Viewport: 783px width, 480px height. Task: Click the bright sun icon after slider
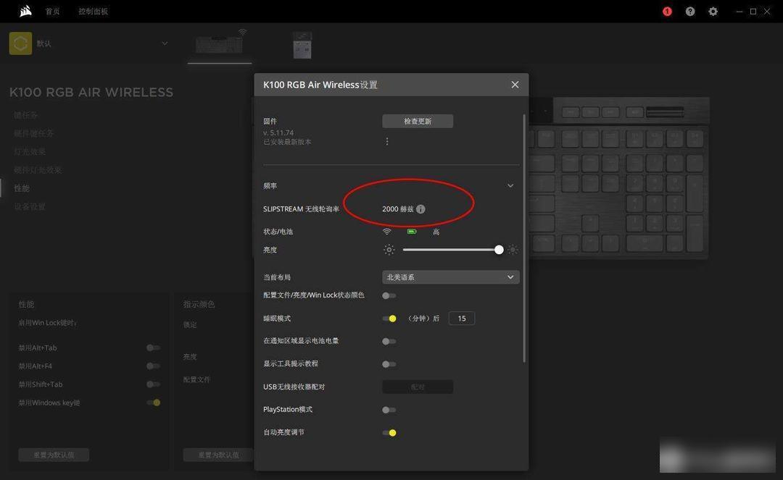click(513, 250)
